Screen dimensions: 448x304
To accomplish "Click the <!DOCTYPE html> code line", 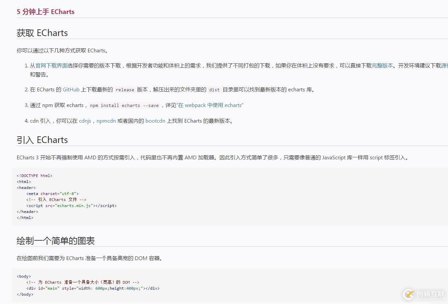I will click(x=35, y=176).
